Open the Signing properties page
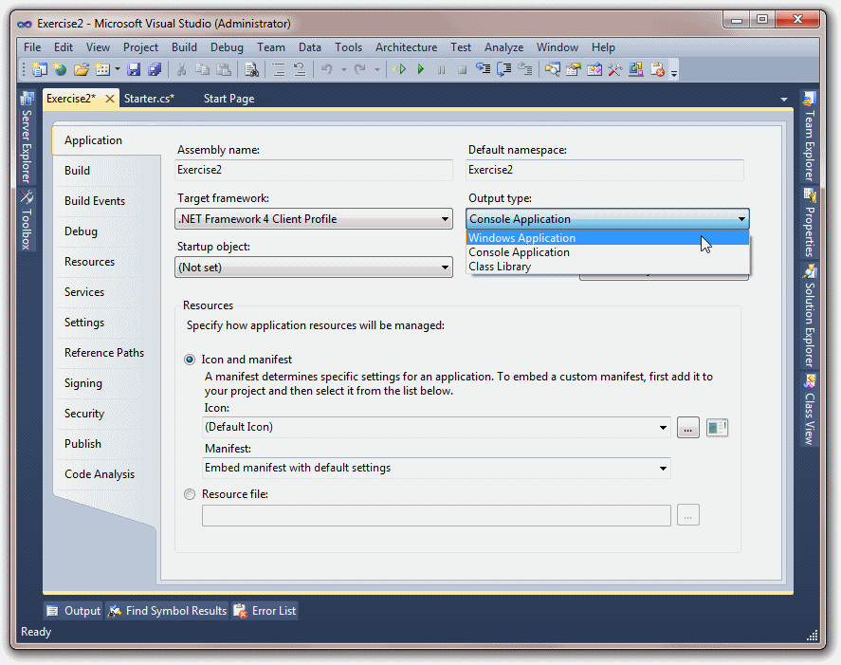Viewport: 841px width, 665px height. [83, 383]
